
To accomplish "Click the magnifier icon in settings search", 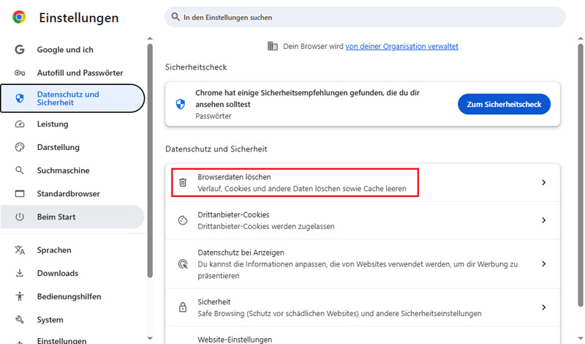I will click(175, 17).
